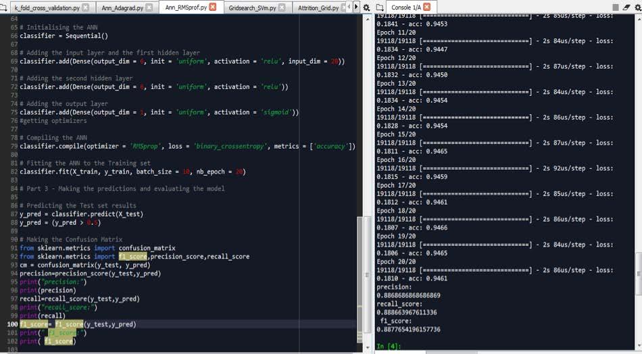
Task: Click console output 'Epoch 15/20'
Action: pos(396,134)
